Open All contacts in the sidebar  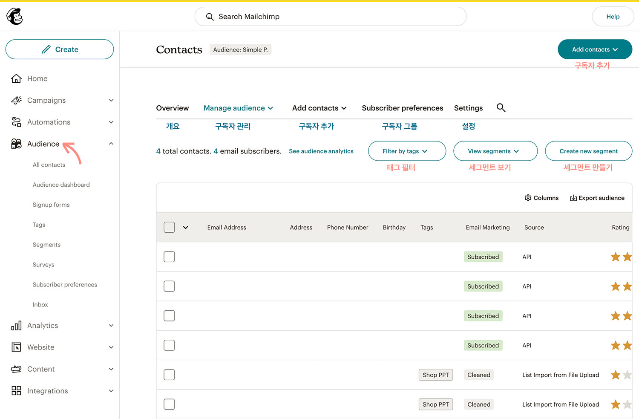click(x=49, y=165)
